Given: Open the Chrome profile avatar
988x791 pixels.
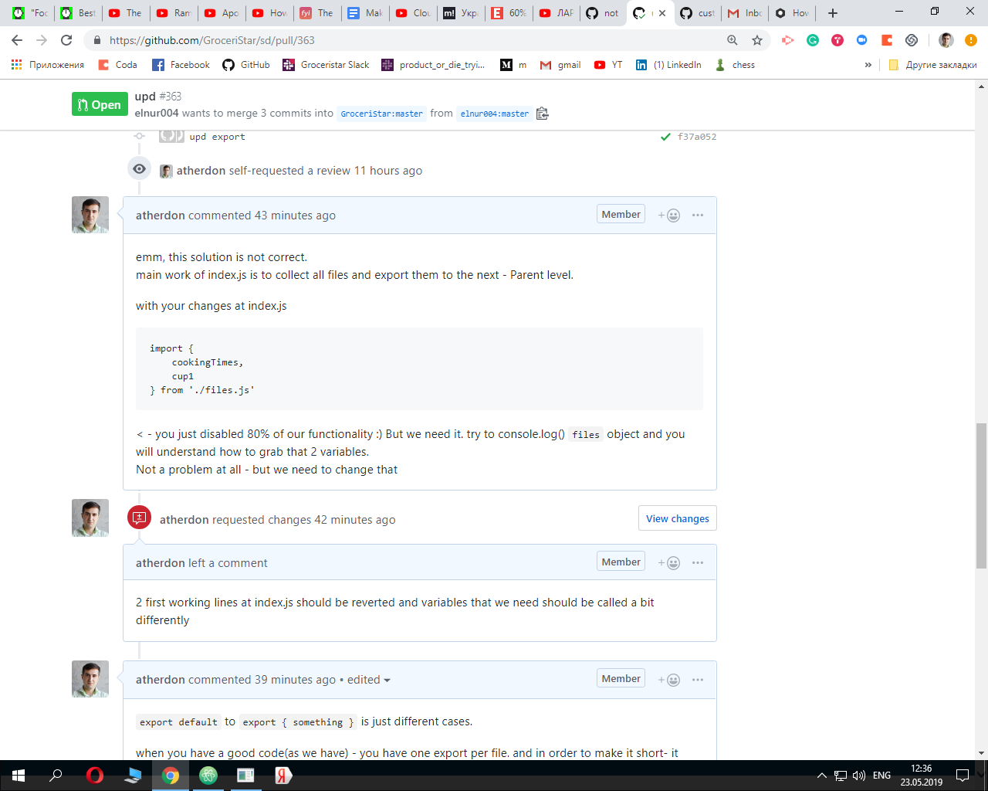Looking at the screenshot, I should [946, 40].
